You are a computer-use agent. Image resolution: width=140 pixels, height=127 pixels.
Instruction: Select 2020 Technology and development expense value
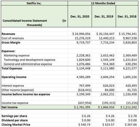pos(83,60)
